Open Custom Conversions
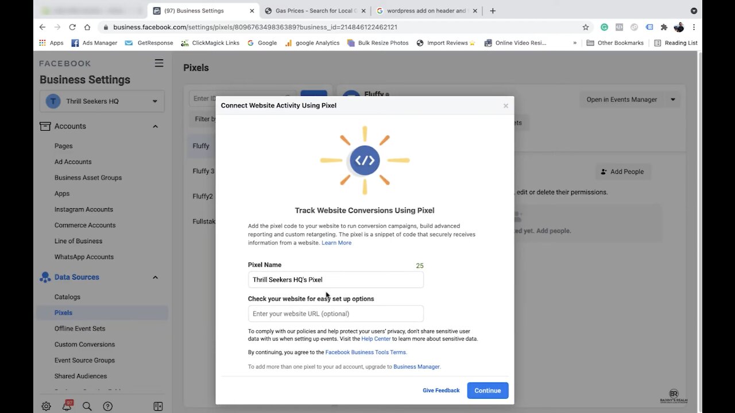Viewport: 735px width, 413px height. point(84,345)
